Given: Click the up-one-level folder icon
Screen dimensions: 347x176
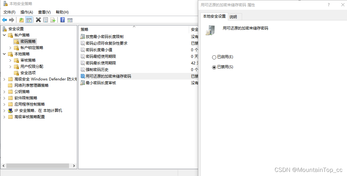Looking at the screenshot, I should (x=21, y=20).
